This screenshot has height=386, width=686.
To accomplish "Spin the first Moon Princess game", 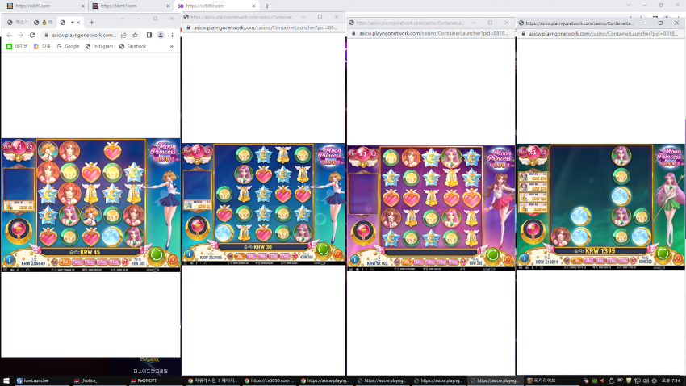I will point(157,254).
